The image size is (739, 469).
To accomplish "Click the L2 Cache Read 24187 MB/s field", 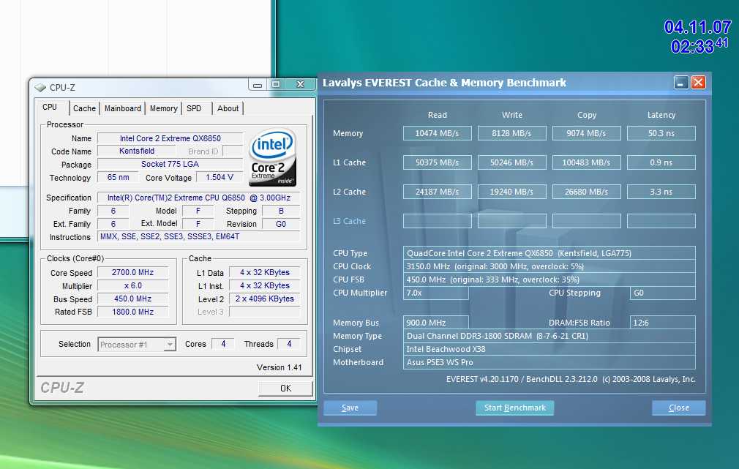I will 437,192.
